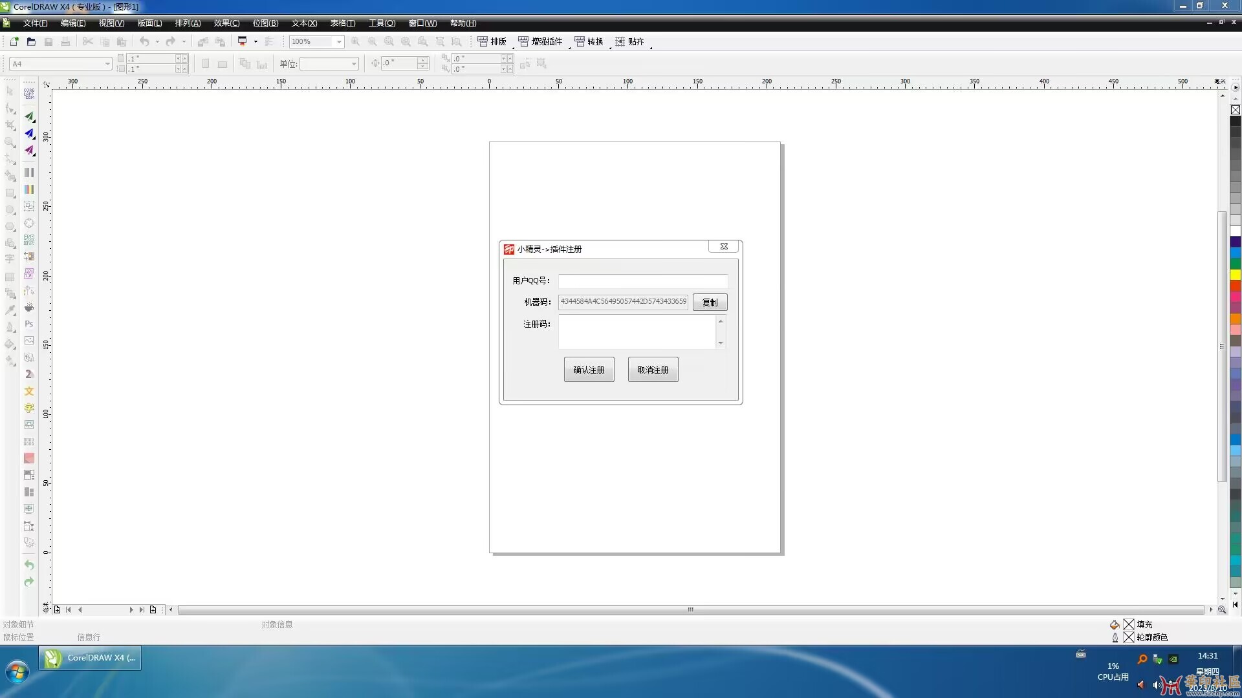Screen dimensions: 1242x698
Task: Click the Zoom in magnifier icon
Action: coord(355,41)
